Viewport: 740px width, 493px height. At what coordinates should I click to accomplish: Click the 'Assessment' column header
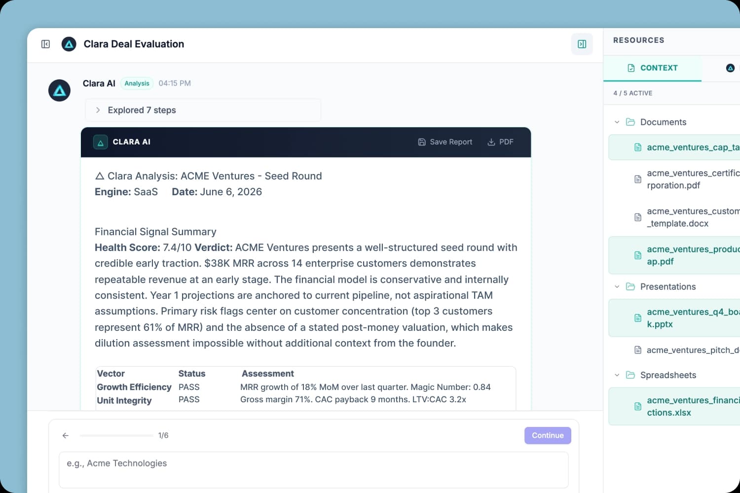268,374
